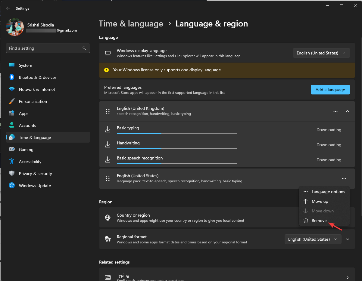Select Language options in context menu

click(x=324, y=192)
